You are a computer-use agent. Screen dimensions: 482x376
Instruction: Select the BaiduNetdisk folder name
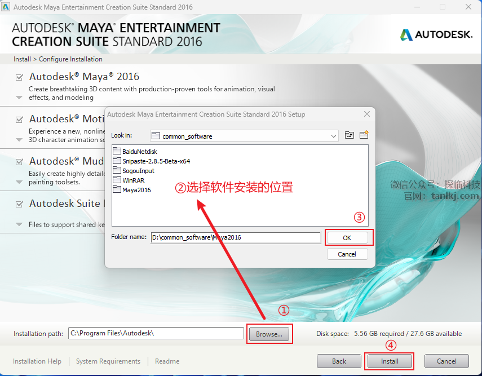(140, 152)
